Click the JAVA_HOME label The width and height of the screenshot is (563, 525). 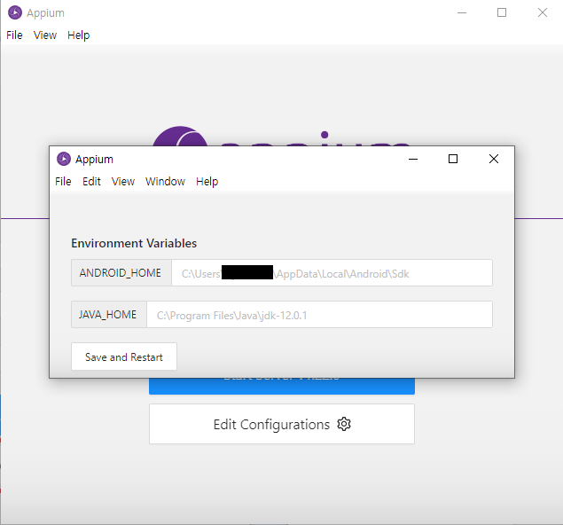click(109, 315)
